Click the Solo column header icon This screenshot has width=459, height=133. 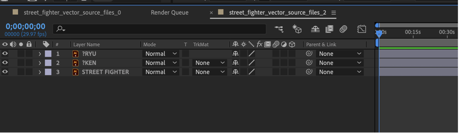[21, 44]
